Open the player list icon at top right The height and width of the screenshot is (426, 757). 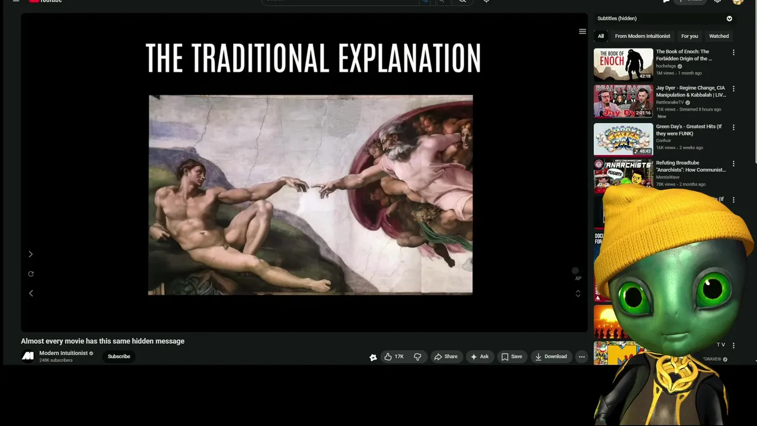(x=582, y=31)
